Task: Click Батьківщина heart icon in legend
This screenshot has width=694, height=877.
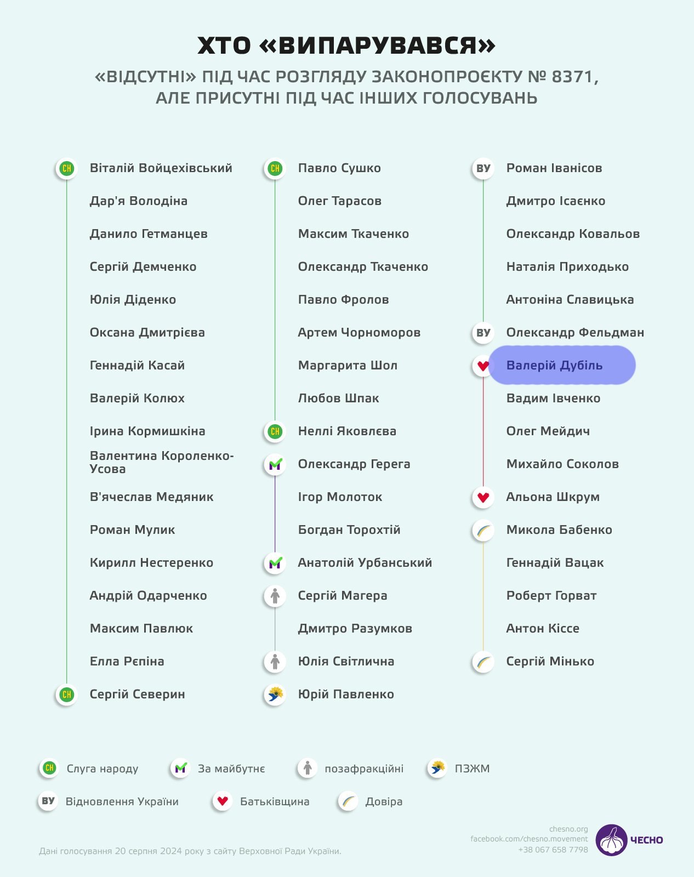Action: 222,801
